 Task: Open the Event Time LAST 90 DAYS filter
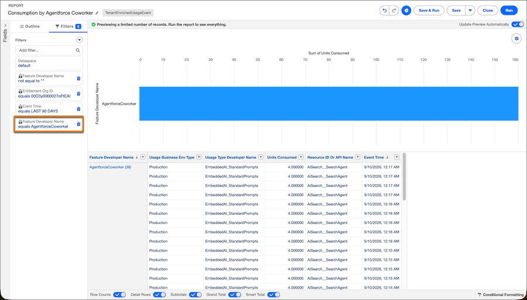tap(49, 109)
